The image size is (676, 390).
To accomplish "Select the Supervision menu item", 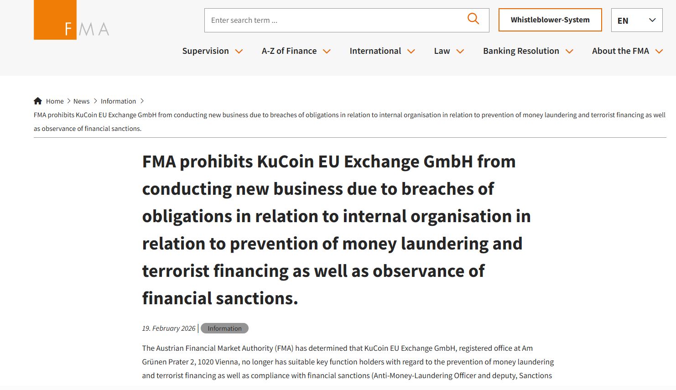I will pos(205,51).
